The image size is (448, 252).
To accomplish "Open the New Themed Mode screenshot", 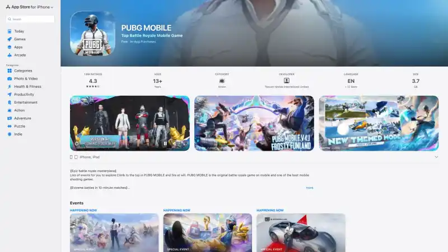I will [x=379, y=123].
